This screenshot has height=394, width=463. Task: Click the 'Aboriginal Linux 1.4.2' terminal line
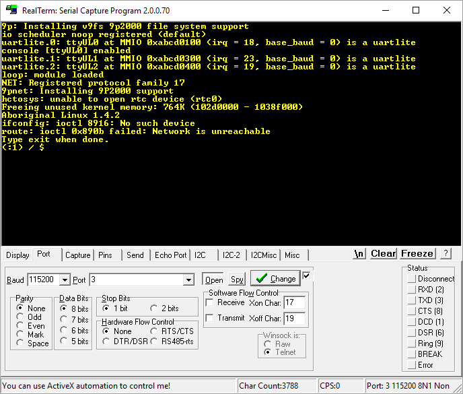pyautogui.click(x=61, y=115)
